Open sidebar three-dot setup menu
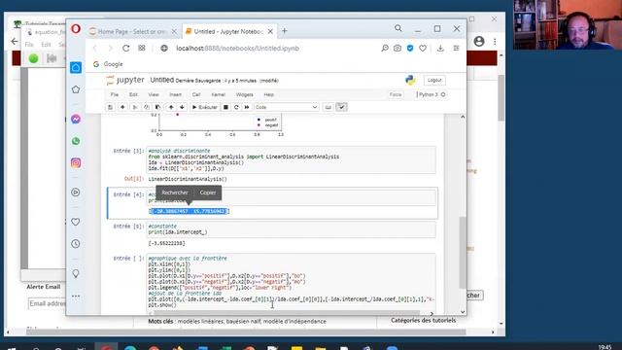 click(x=76, y=296)
